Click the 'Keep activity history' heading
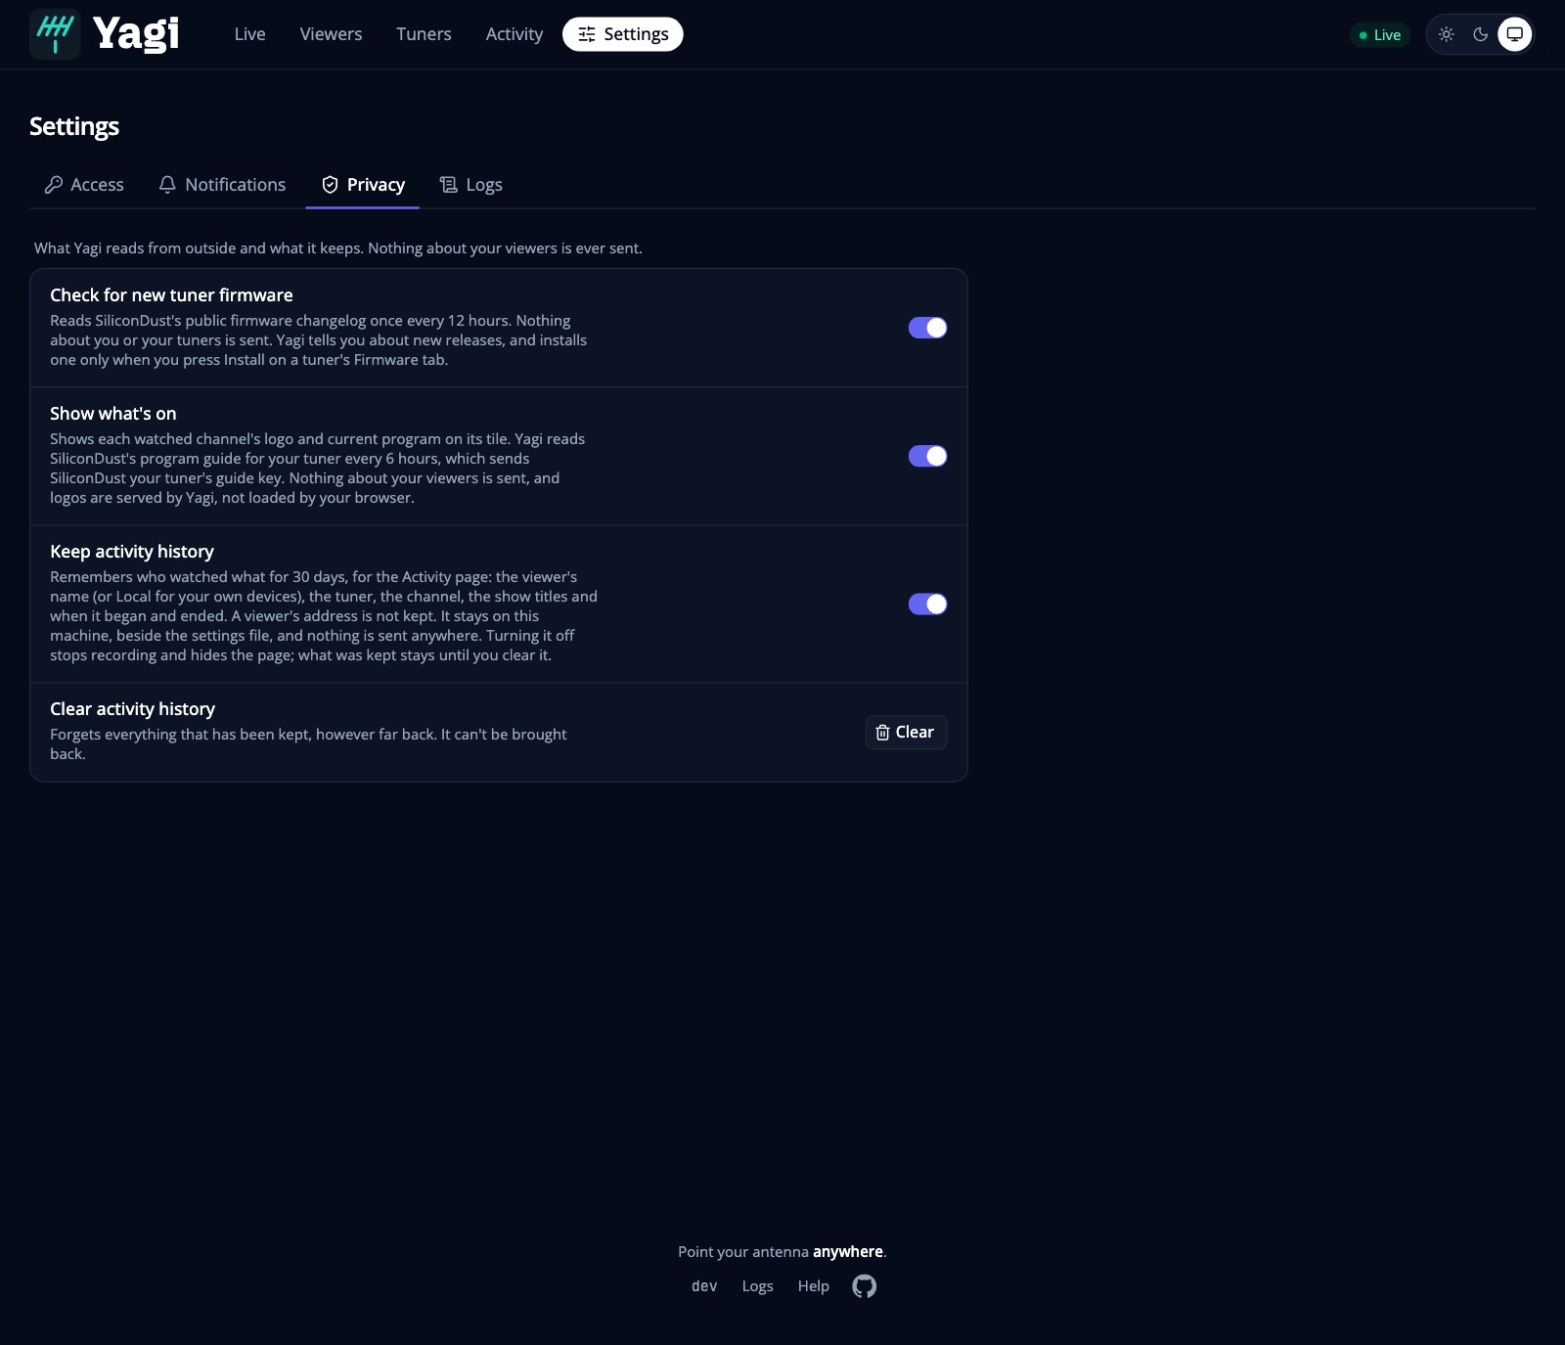1565x1345 pixels. tap(132, 552)
